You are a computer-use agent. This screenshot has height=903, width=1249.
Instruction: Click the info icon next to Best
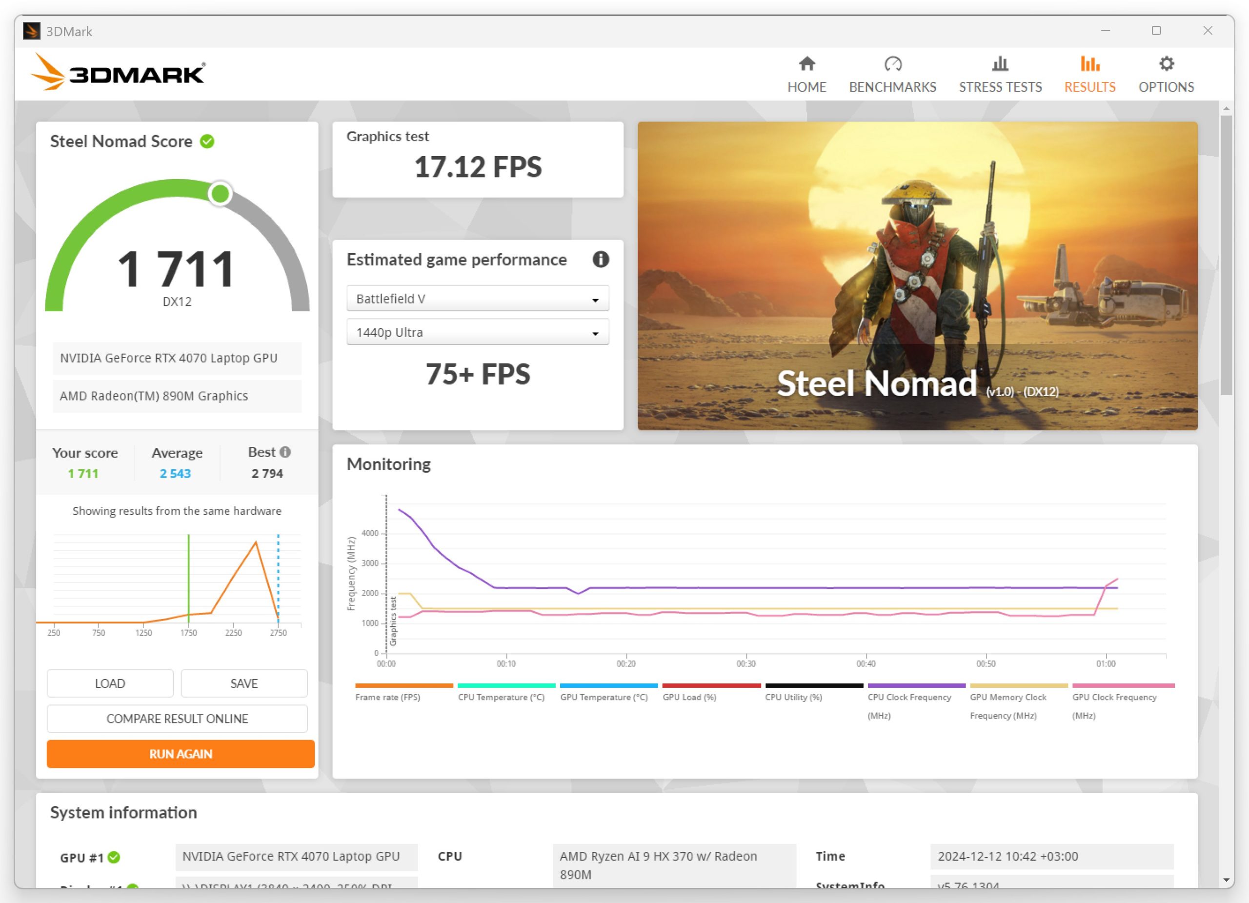point(285,452)
